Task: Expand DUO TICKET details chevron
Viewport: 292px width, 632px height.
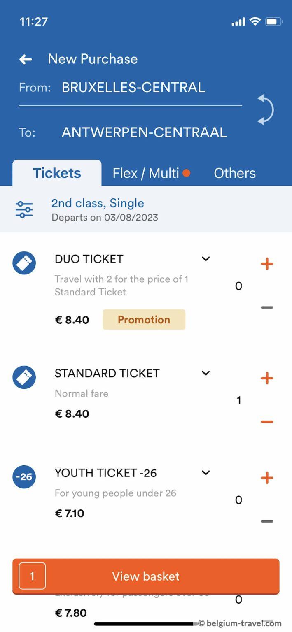Action: tap(206, 259)
